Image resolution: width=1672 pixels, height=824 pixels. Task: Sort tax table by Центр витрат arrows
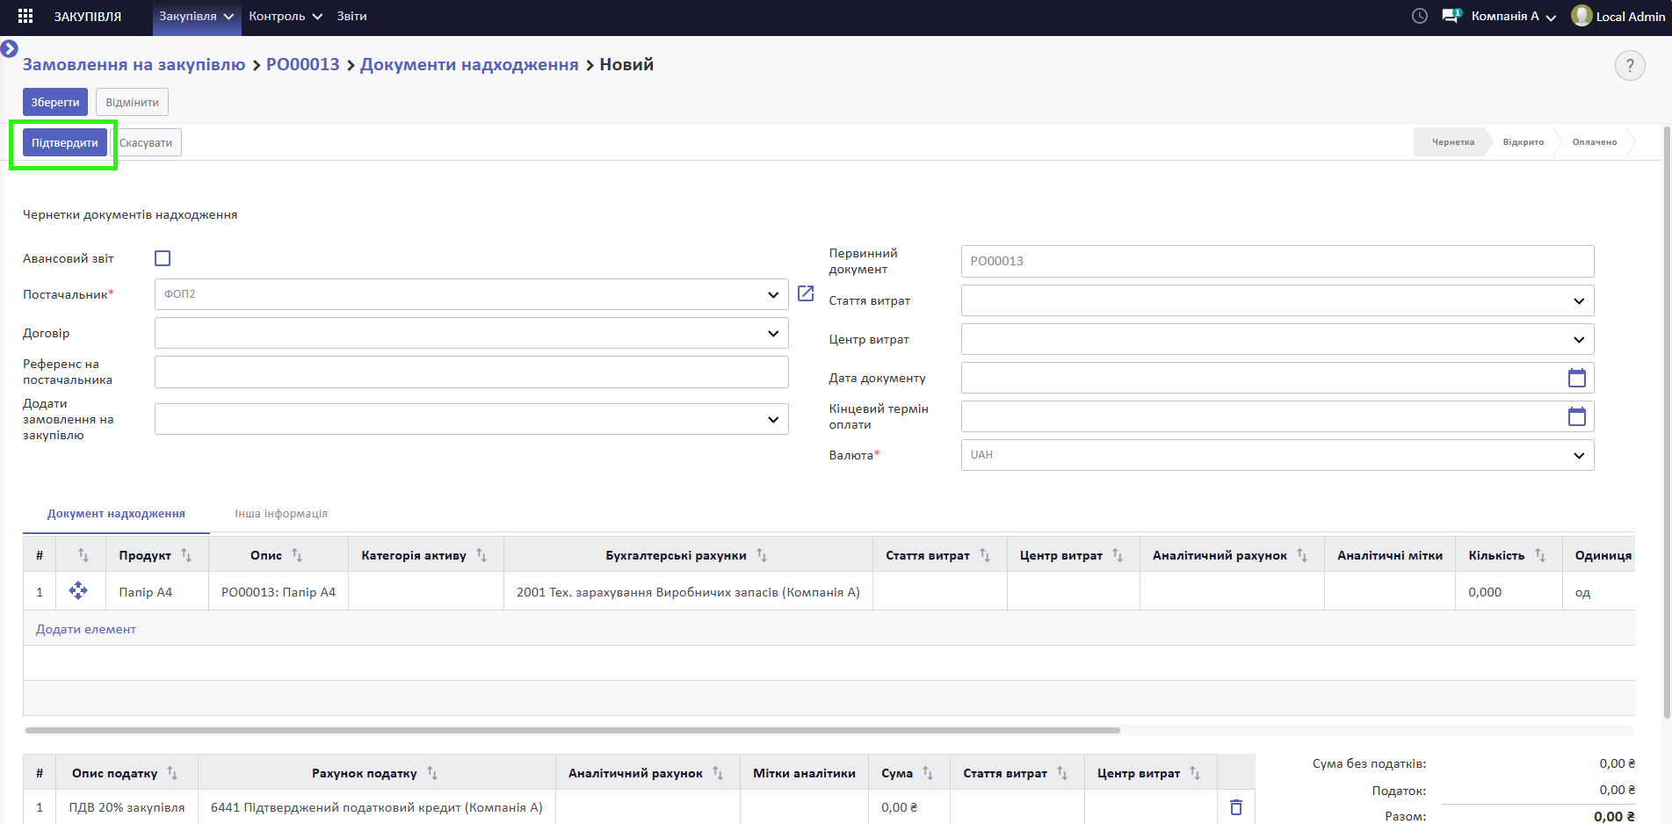click(x=1195, y=773)
